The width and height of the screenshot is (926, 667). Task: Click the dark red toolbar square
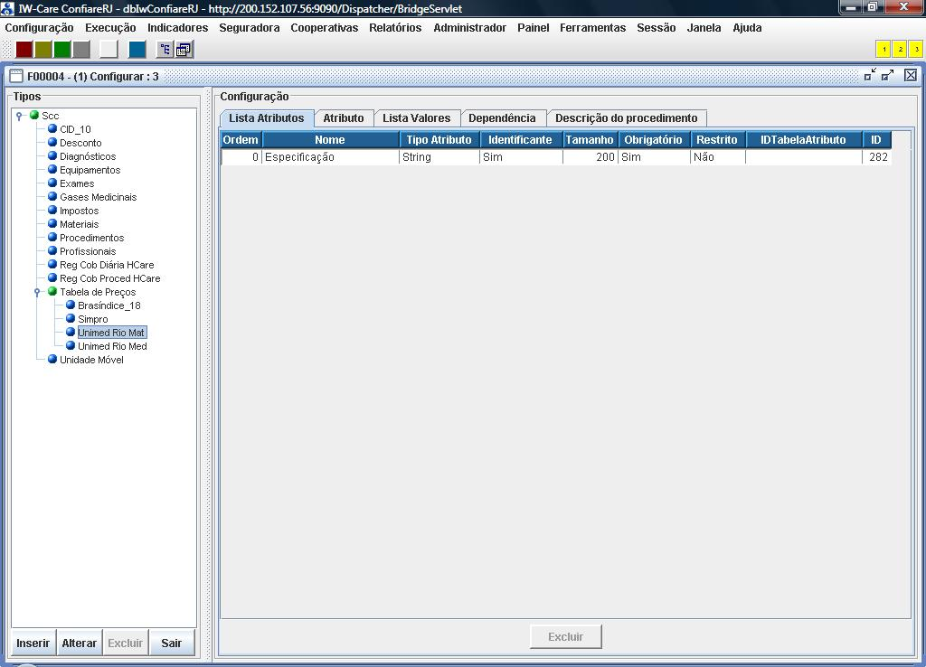coord(24,49)
